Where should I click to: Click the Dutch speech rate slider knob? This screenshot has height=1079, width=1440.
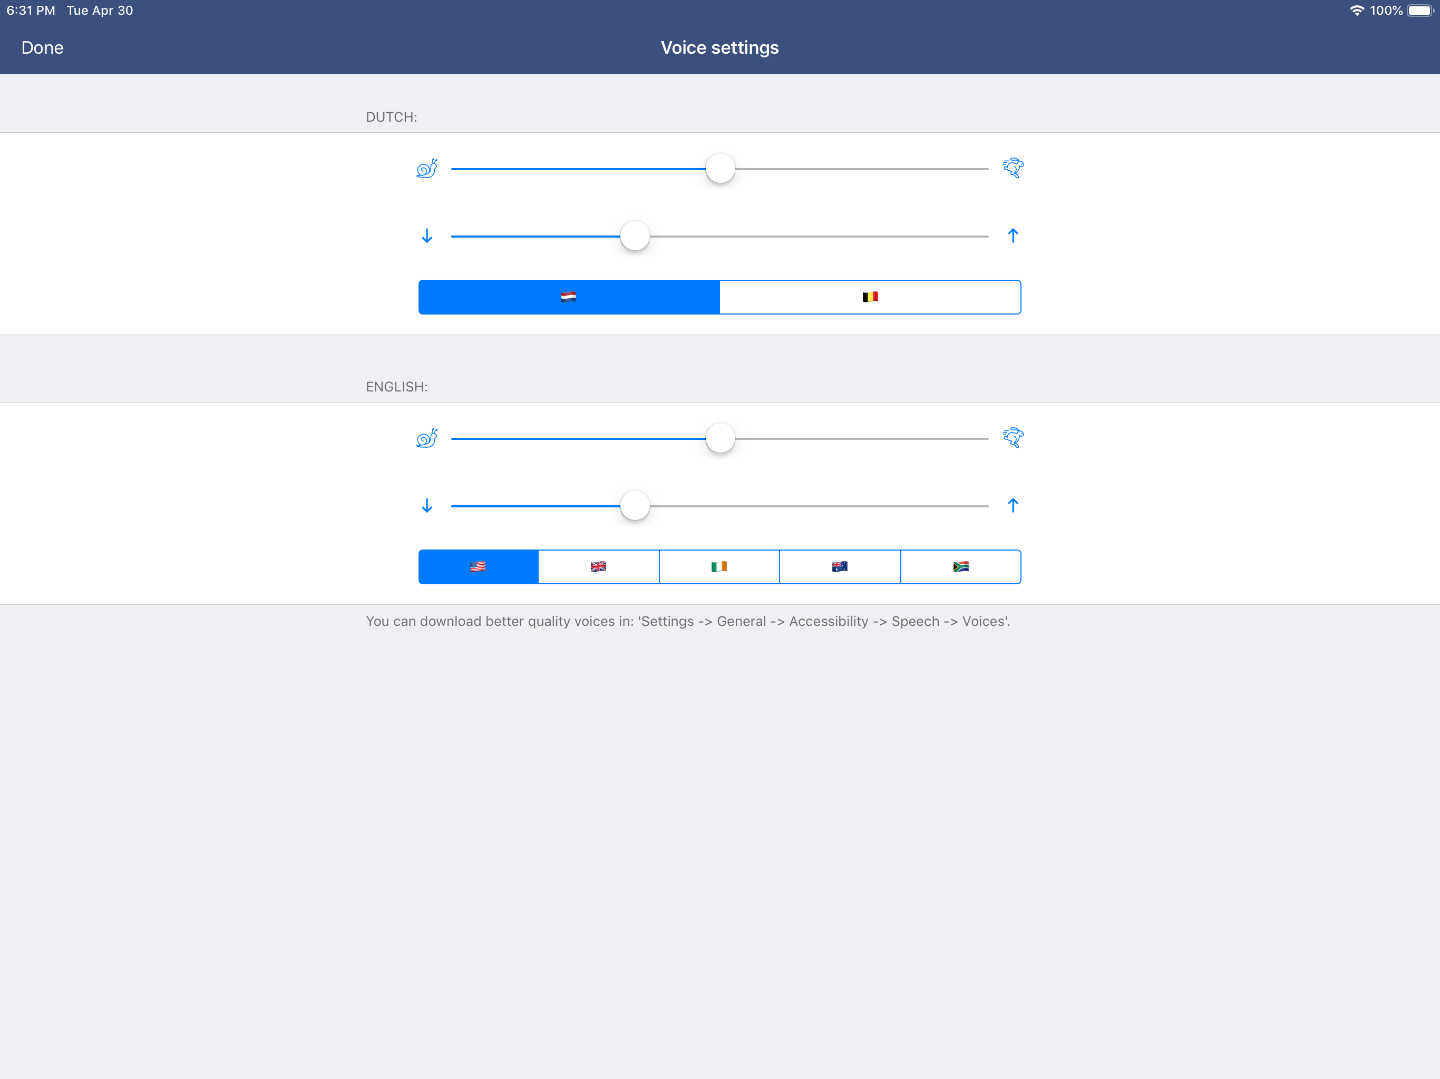pos(720,169)
